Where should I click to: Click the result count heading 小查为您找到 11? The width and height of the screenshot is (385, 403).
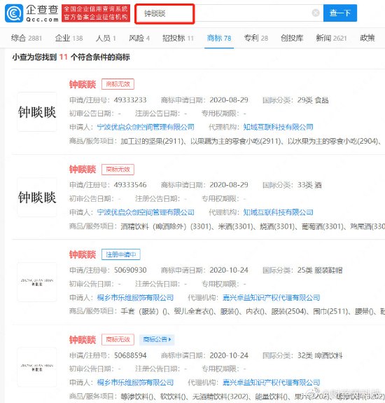click(x=71, y=57)
